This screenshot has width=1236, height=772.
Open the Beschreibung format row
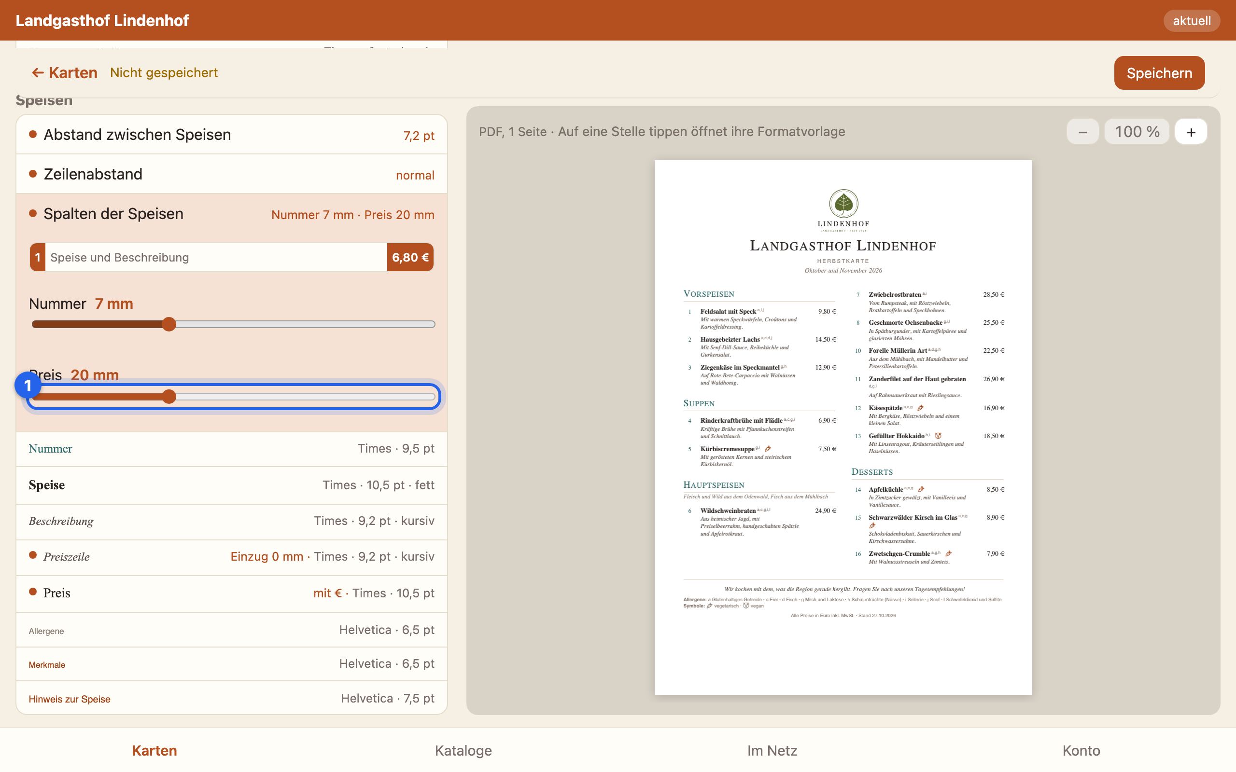(x=232, y=521)
